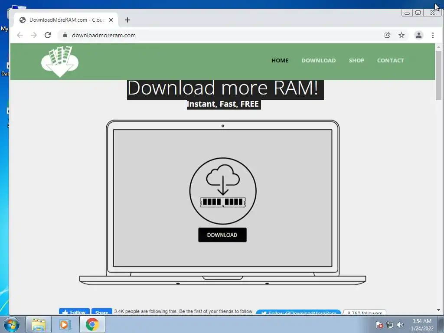444x333 pixels.
Task: Select the DownloadMoreRAM.com browser tab
Action: click(66, 20)
